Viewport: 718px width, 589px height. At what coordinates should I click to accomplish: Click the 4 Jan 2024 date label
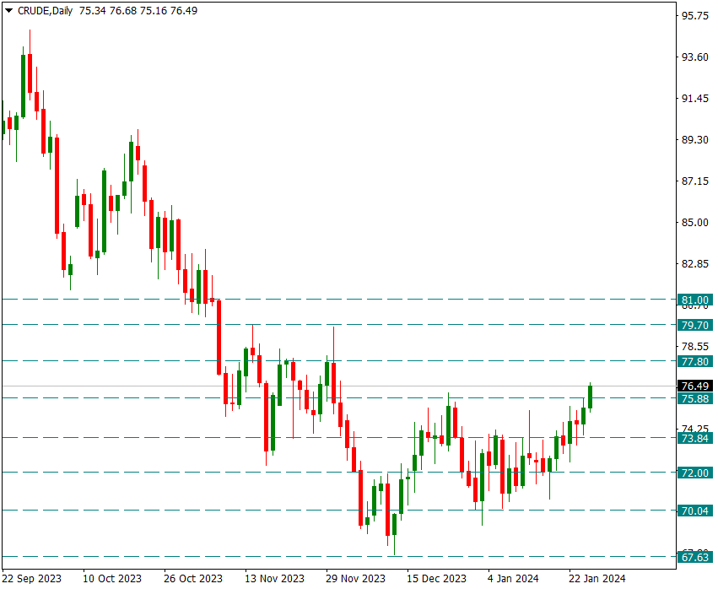513,579
